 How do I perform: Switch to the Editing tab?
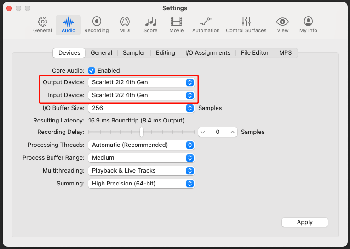[166, 53]
